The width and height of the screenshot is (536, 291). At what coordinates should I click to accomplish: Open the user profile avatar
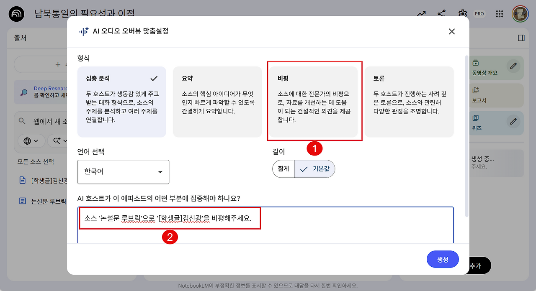pos(520,14)
